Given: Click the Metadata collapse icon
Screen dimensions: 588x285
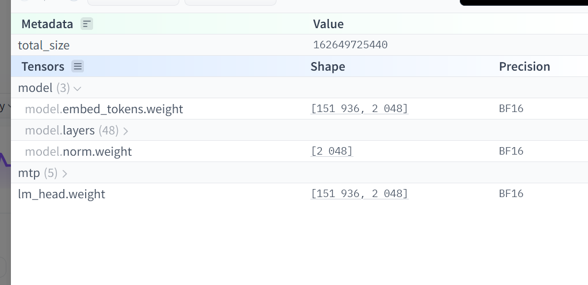Looking at the screenshot, I should [x=87, y=24].
